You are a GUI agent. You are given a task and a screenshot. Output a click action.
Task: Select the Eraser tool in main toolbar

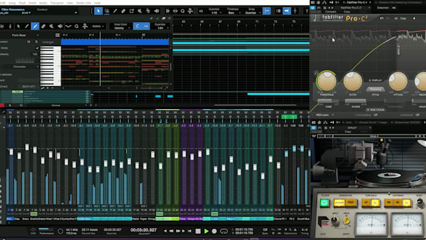(123, 11)
